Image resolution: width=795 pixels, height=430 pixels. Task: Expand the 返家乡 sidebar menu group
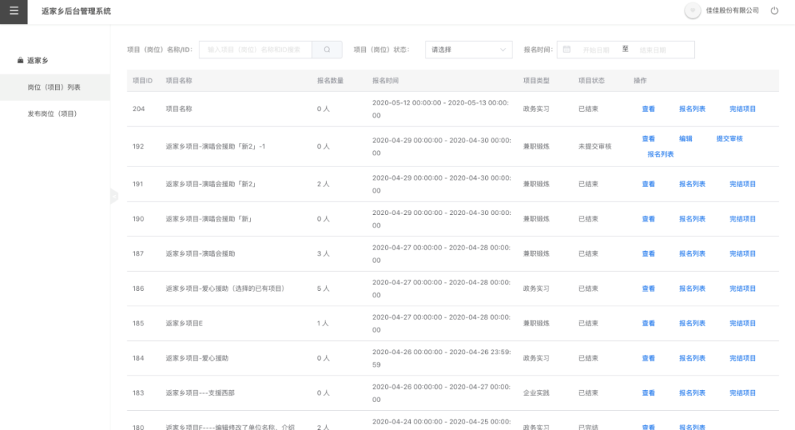(x=38, y=60)
